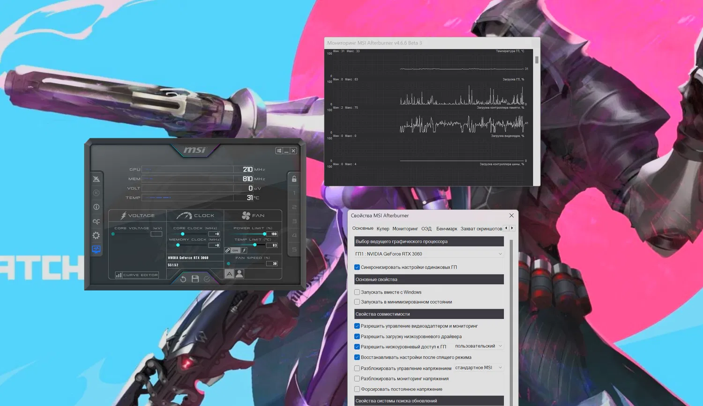
Task: Enable 'Форсировать постоянное напряжение' checkbox
Action: click(x=357, y=389)
